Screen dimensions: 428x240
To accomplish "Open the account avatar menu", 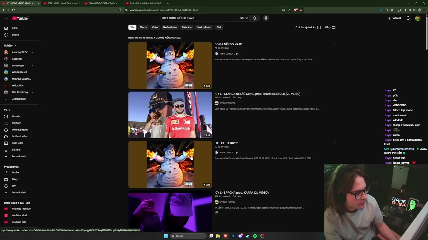I will point(418,18).
